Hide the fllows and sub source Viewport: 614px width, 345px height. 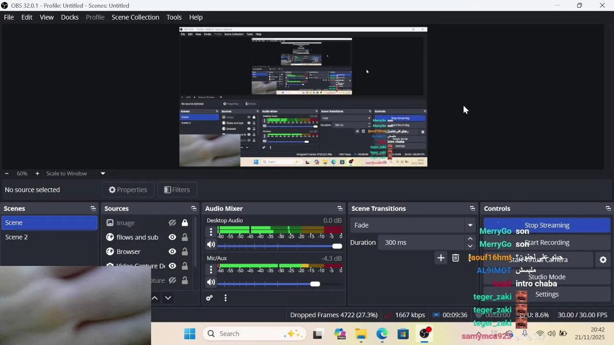172,237
